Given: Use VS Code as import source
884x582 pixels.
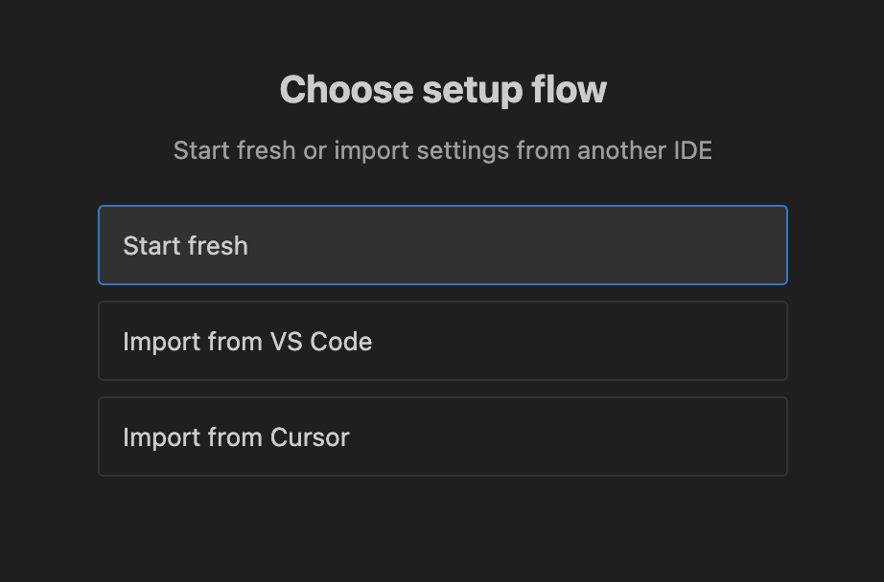Looking at the screenshot, I should point(442,341).
